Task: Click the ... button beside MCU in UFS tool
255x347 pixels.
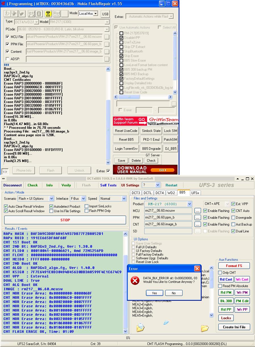Action: pyautogui.click(x=198, y=211)
